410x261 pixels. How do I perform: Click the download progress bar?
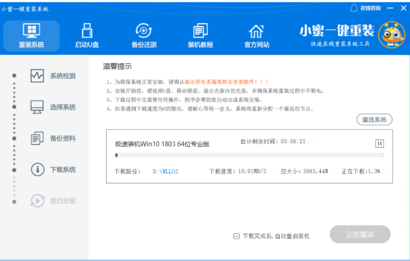(249, 156)
